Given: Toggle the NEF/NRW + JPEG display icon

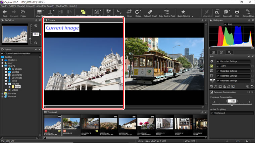Looking at the screenshot, I should [83, 12].
